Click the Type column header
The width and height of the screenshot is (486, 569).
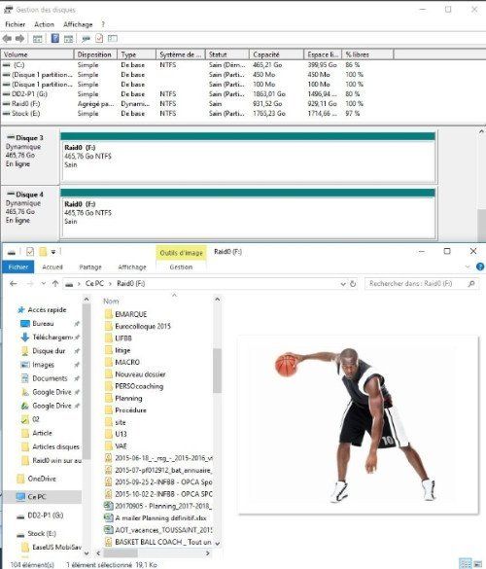click(136, 54)
